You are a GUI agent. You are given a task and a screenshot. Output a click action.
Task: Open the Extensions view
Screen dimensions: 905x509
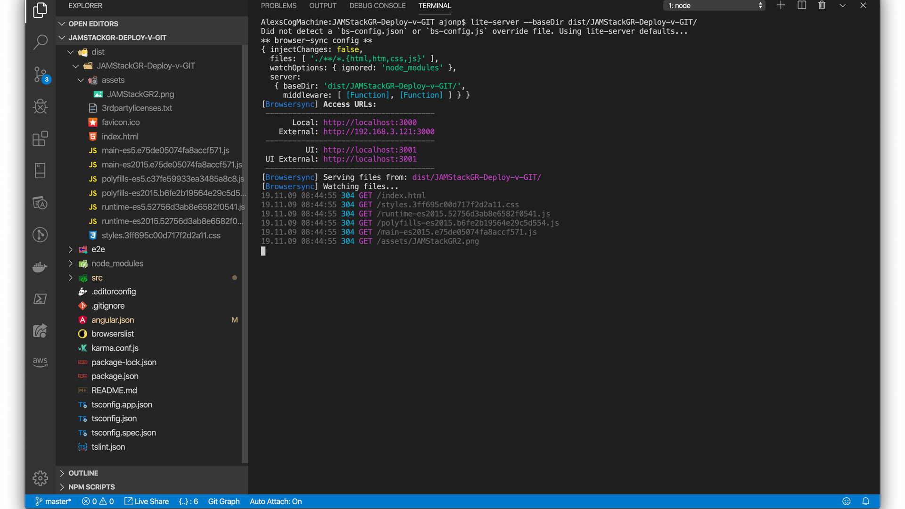point(40,139)
